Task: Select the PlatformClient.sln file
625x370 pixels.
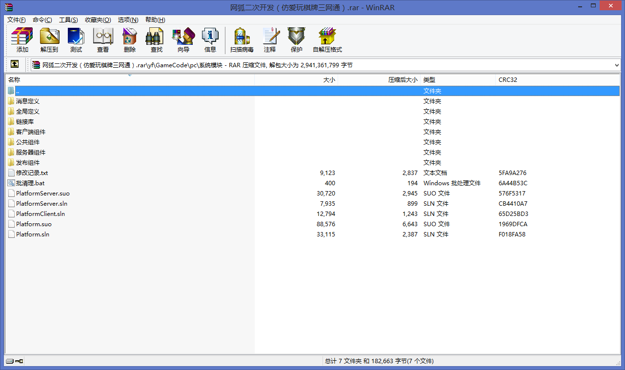Action: (x=40, y=214)
